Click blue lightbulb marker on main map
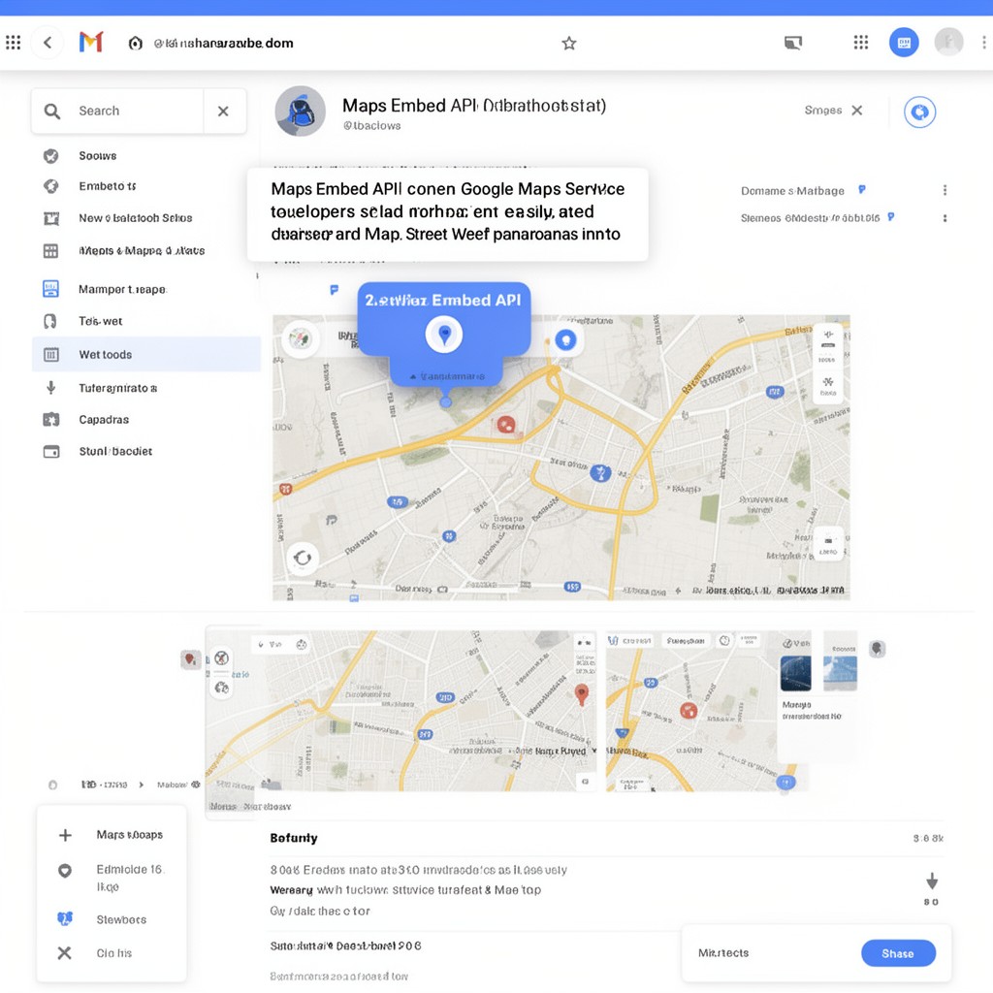This screenshot has height=993, width=993. [565, 340]
